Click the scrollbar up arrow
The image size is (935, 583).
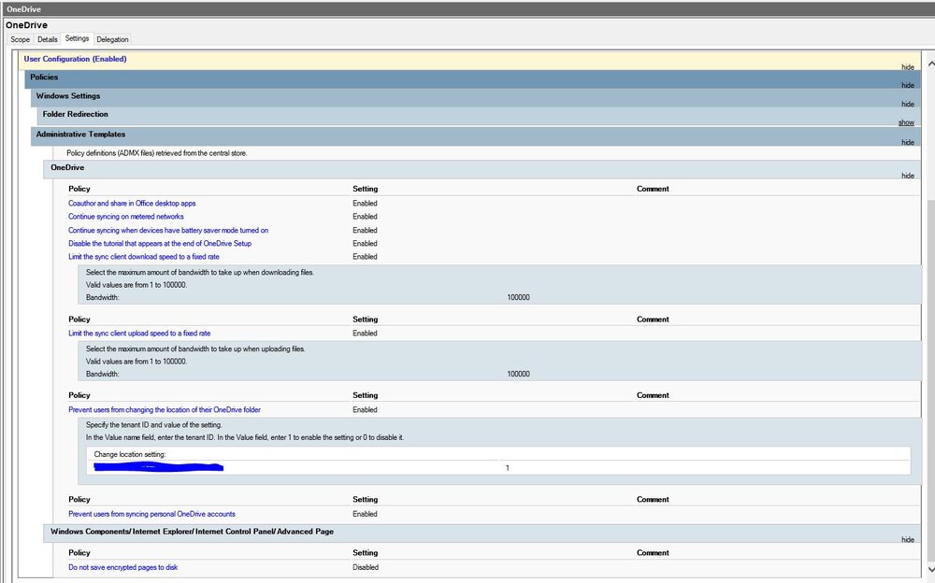coord(930,64)
